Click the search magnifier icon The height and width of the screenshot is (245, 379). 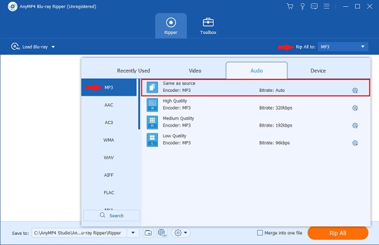pos(102,215)
